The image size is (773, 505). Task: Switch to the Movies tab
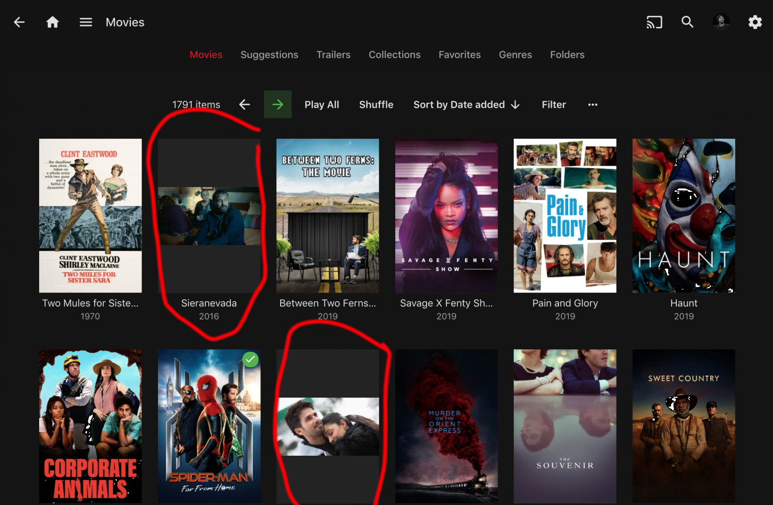coord(206,55)
